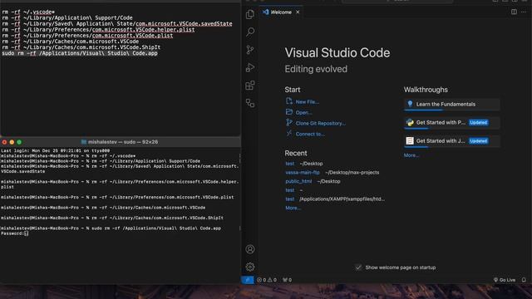This screenshot has height=299, width=532.
Task: Click the 'rm -rf ~/.vscode*' line in notes window
Action: (28, 12)
